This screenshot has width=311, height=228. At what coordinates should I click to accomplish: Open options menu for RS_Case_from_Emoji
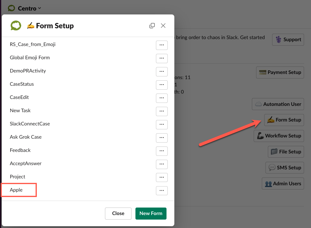162,45
